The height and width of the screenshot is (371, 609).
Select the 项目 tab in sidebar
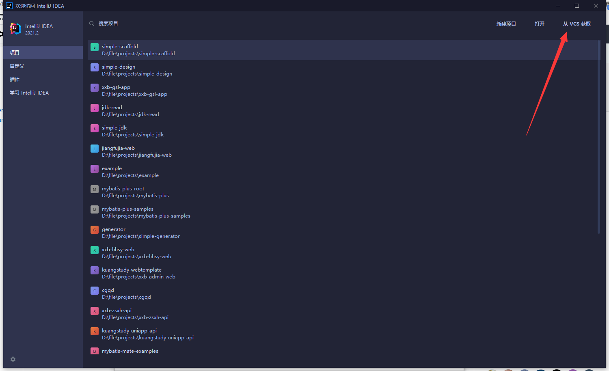pyautogui.click(x=43, y=52)
